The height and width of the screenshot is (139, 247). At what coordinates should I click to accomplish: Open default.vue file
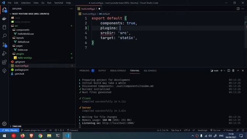tap(23, 42)
